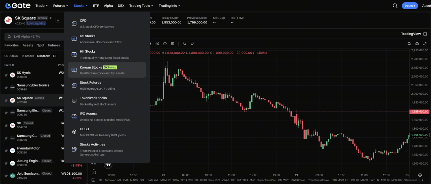Sort the list by Pairs column

[x=9, y=65]
